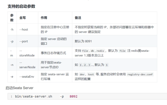Image resolution: width=167 pixels, height=105 pixels.
Task: Select the -n parameter cell
Action: click(x=12, y=65)
